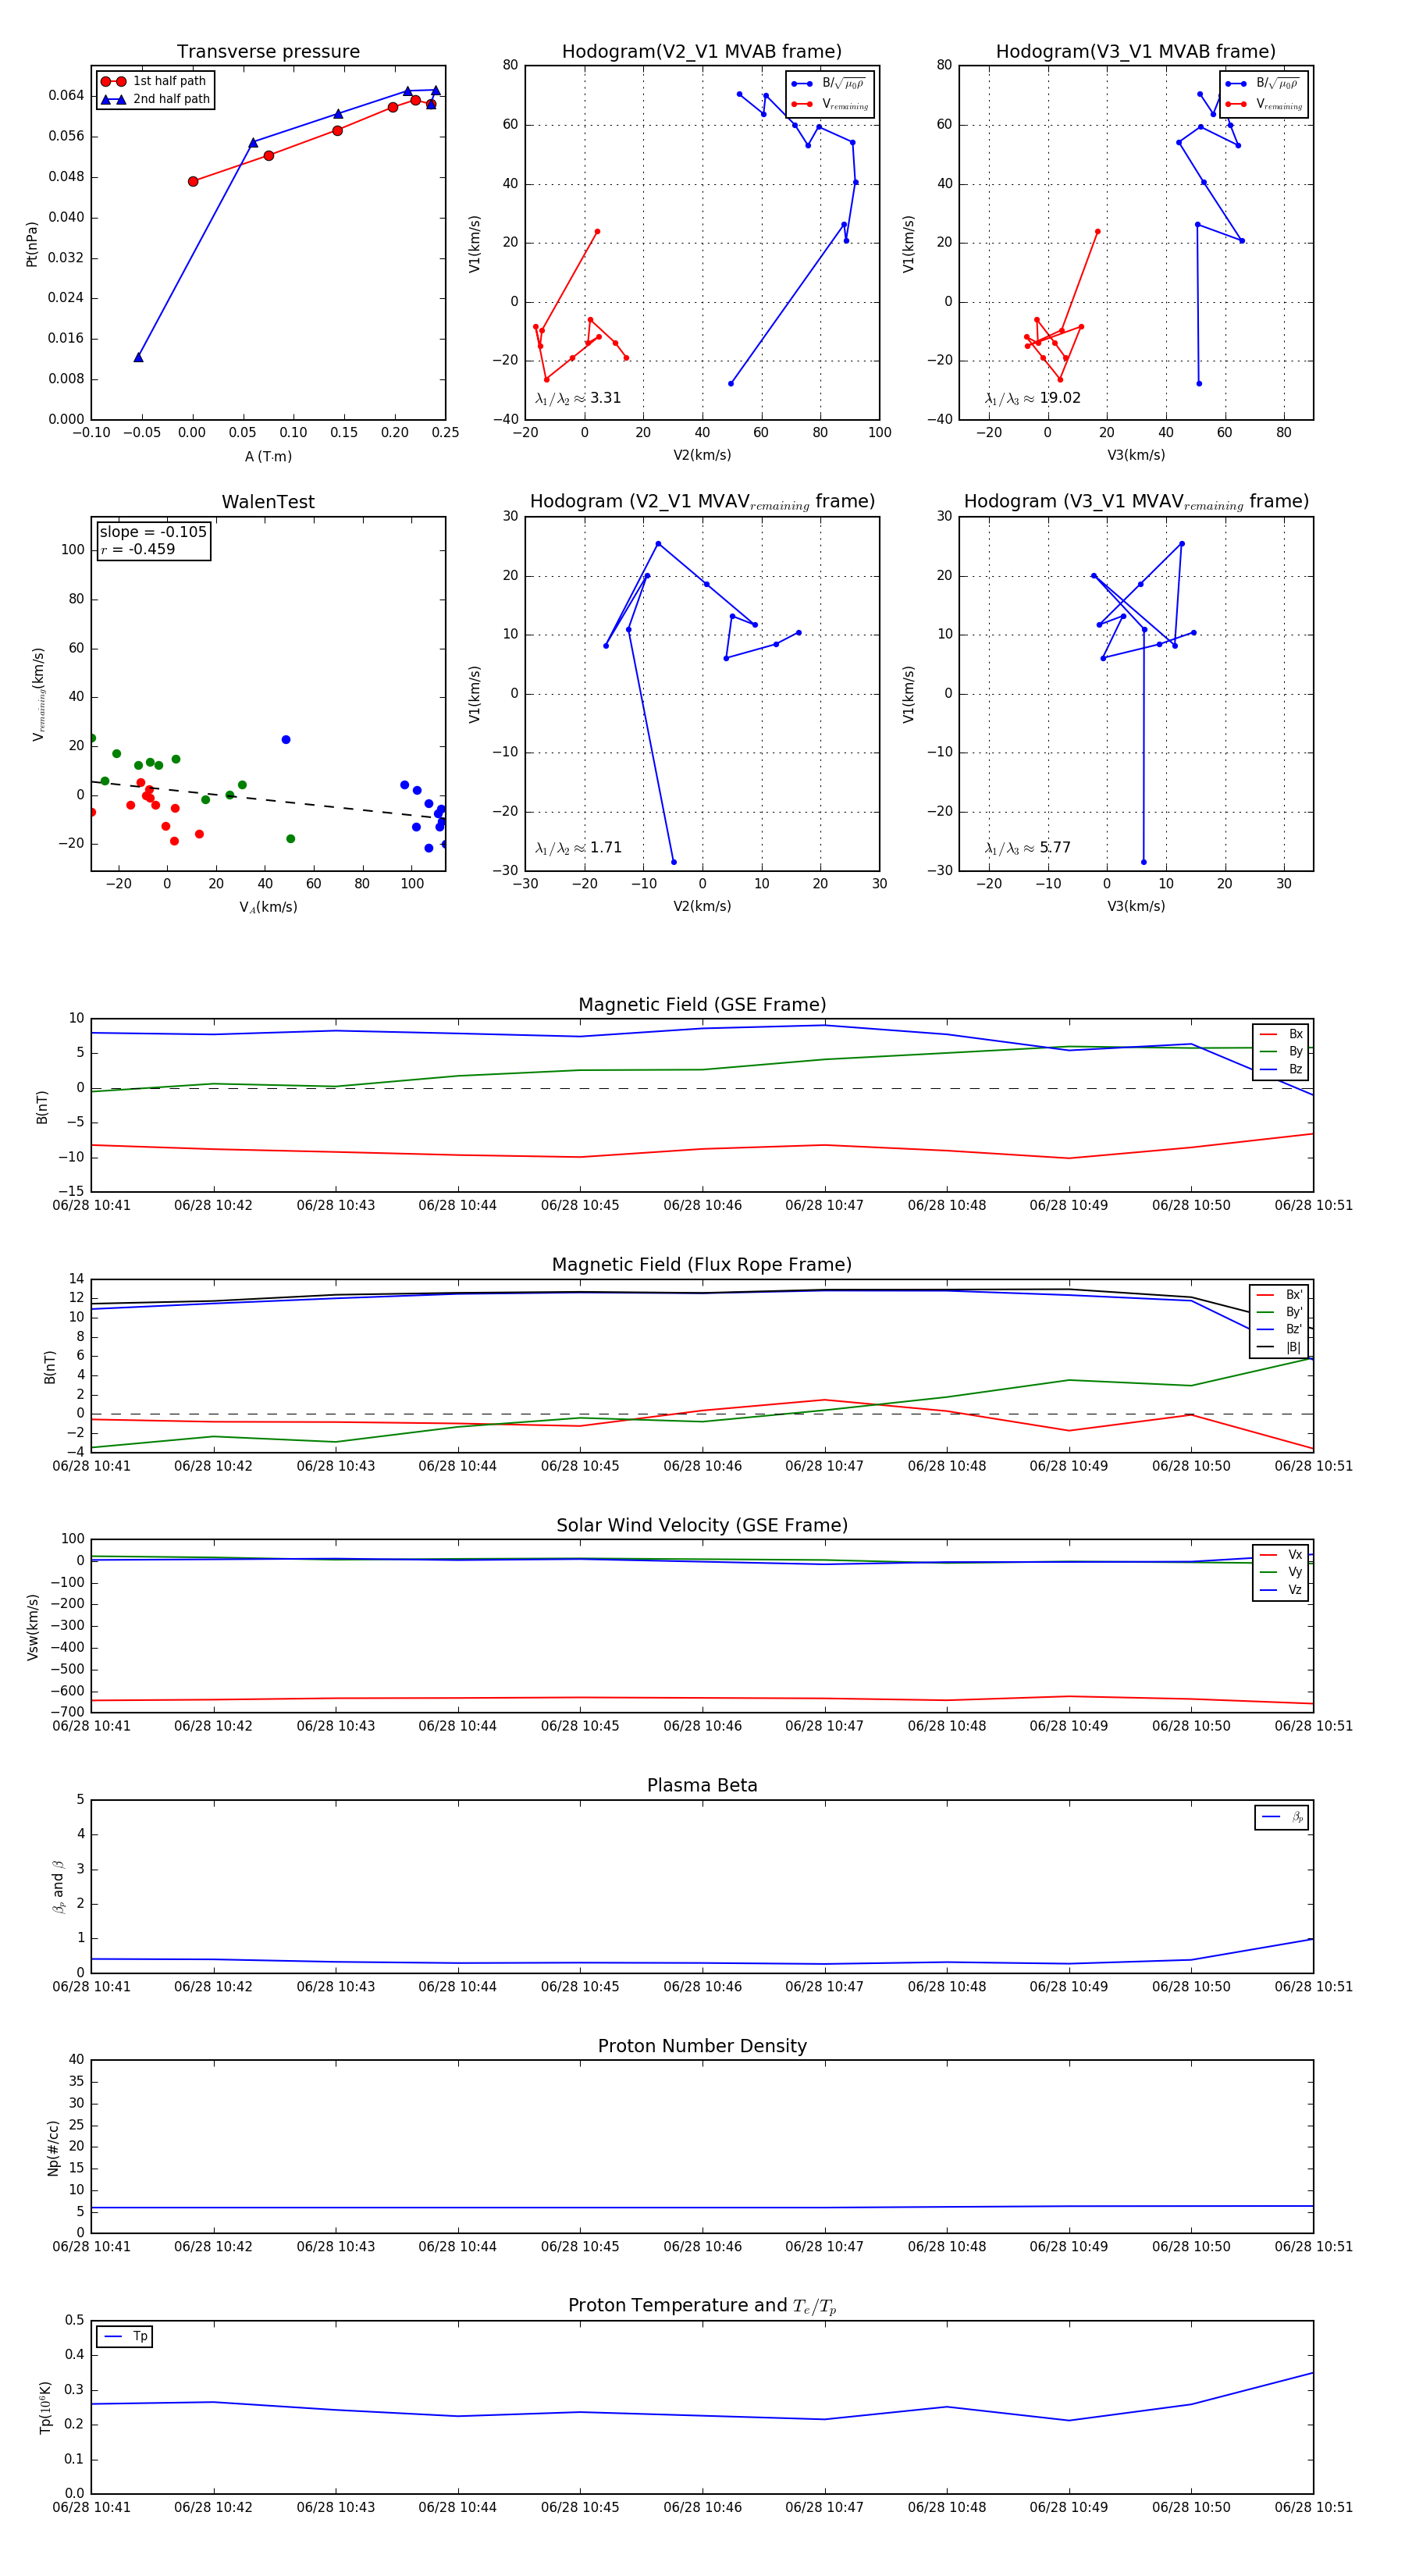The height and width of the screenshot is (2576, 1405).
Task: Click the λ1/λ2 ≈ 3.31 annotation
Action: coord(578,398)
